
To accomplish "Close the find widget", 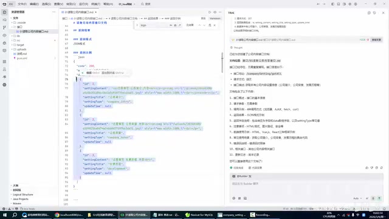I will 215,25.
